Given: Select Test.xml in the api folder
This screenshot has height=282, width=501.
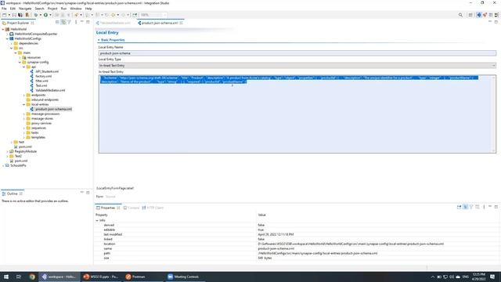Looking at the screenshot, I should [41, 85].
